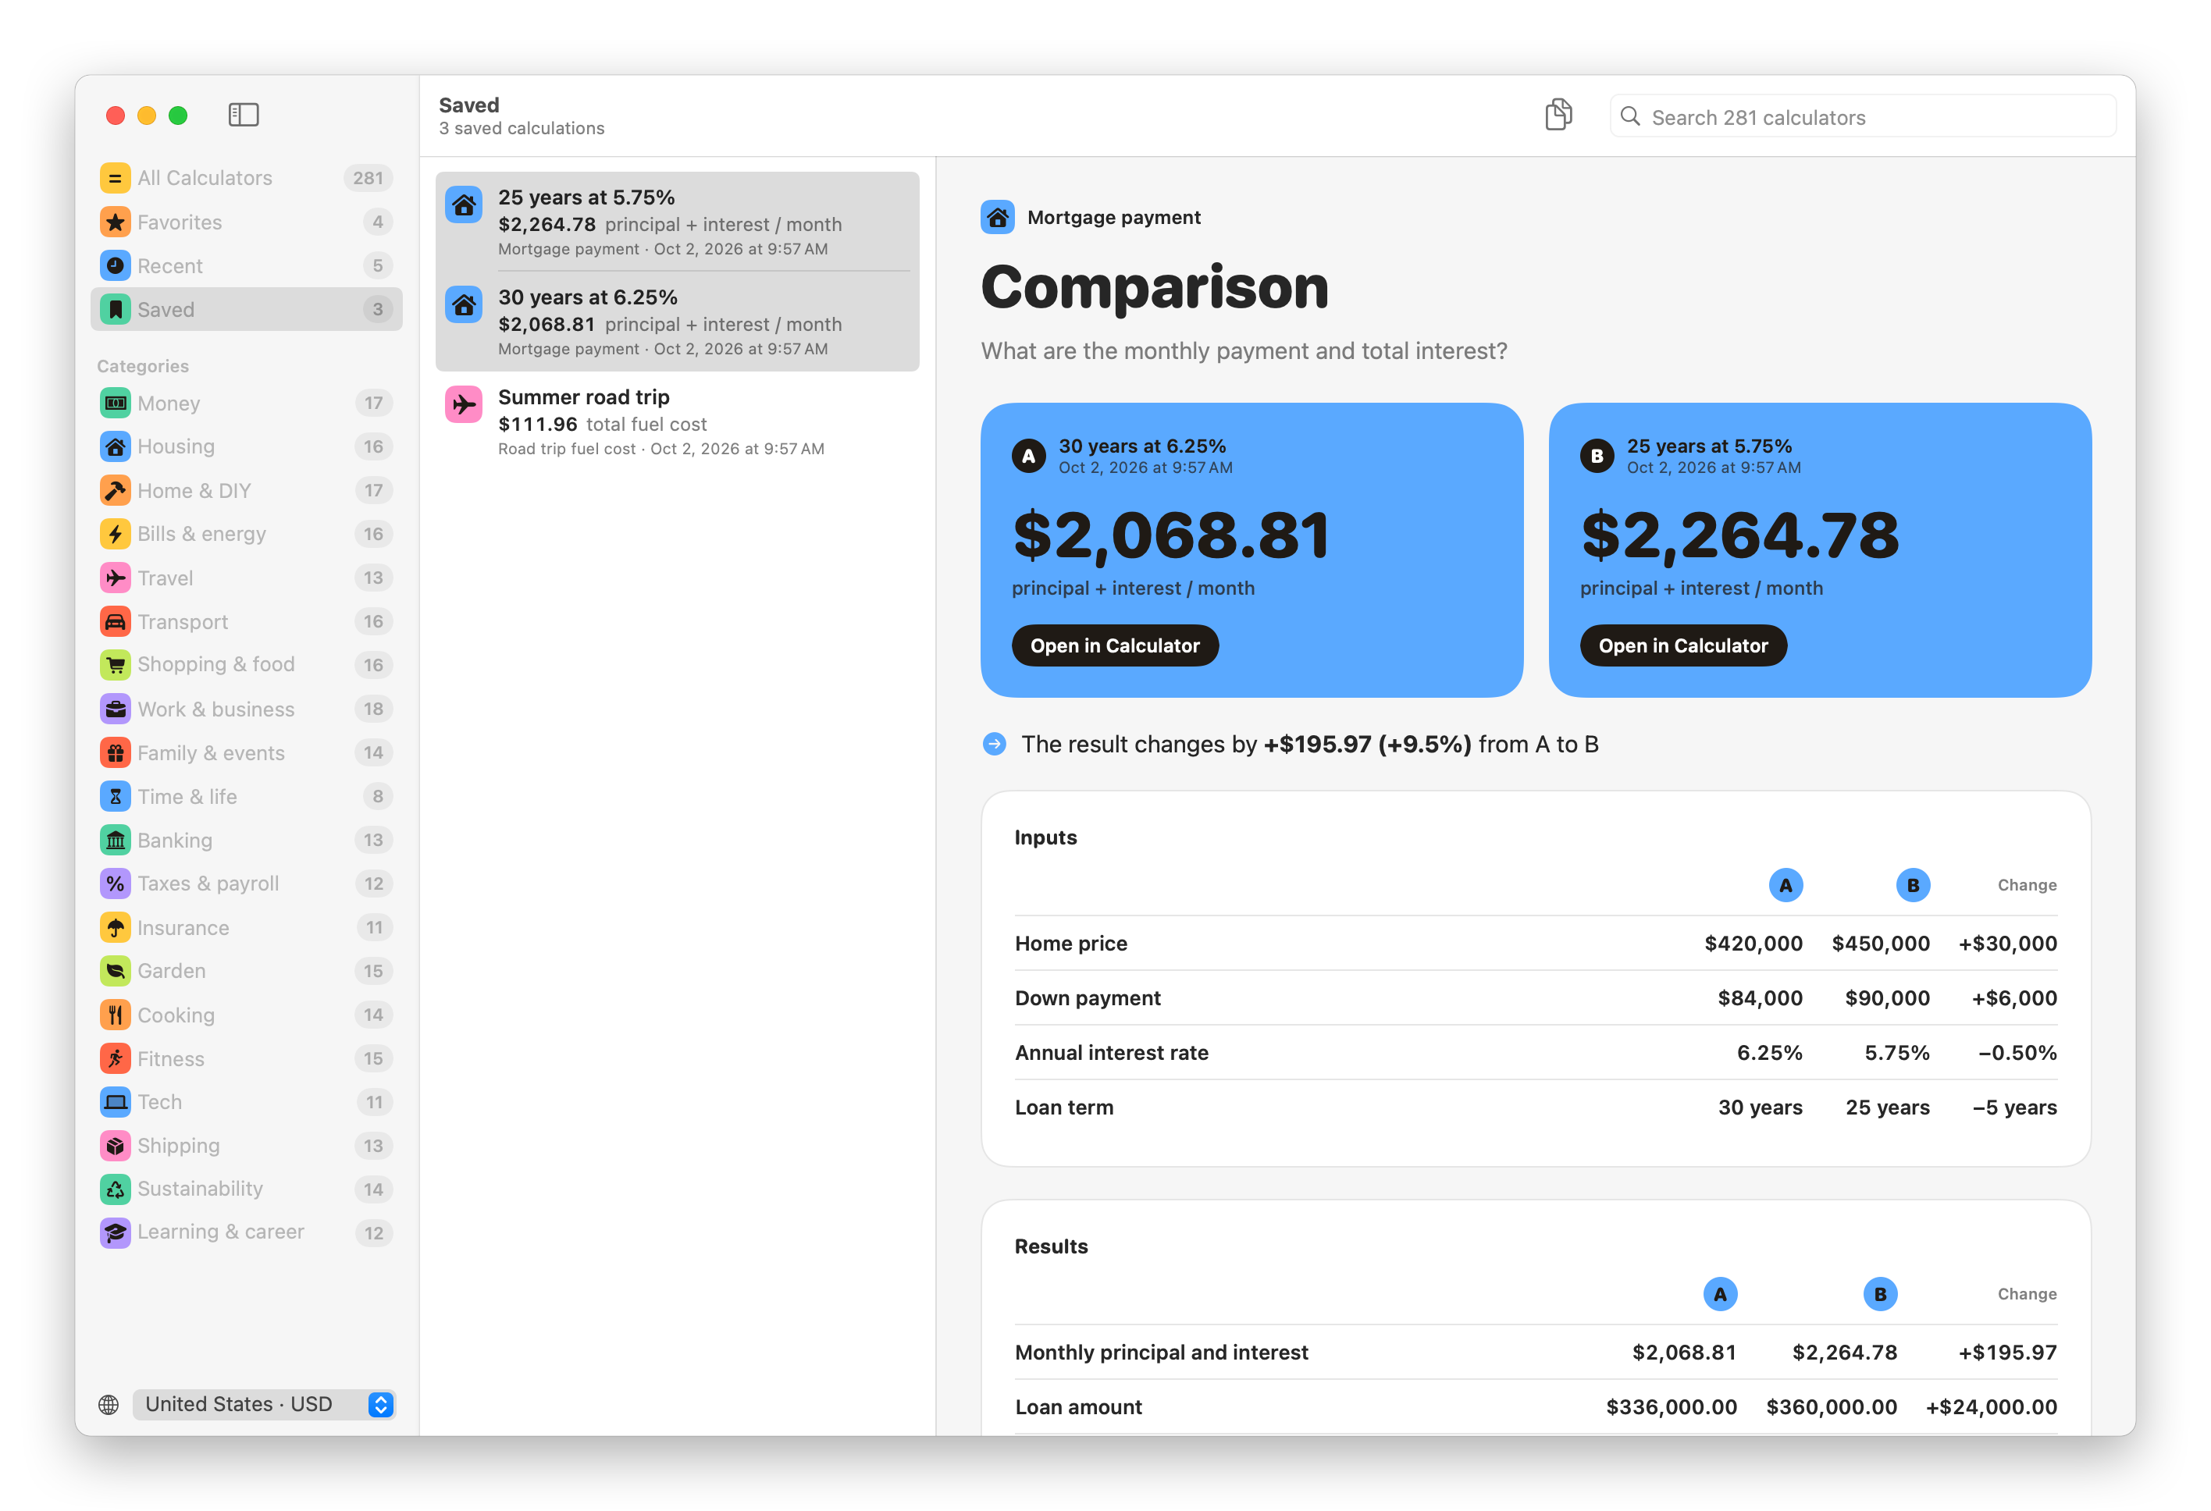Viewport: 2211px width, 1511px height.
Task: Select the Summer road trip saved calculation
Action: [x=678, y=421]
